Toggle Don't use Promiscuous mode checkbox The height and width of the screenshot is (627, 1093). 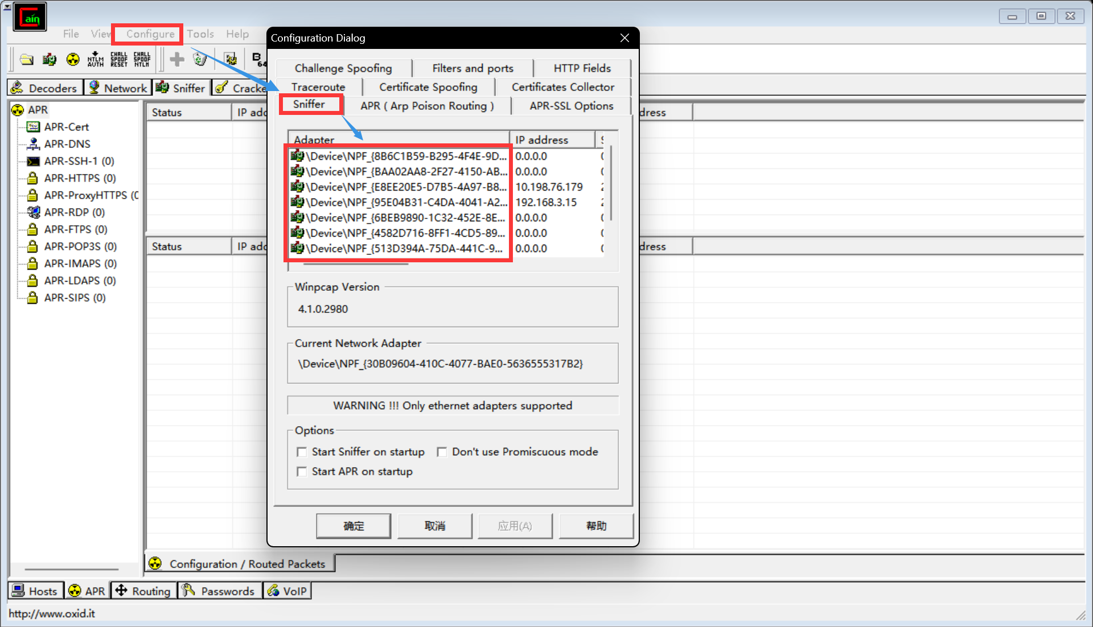point(441,452)
